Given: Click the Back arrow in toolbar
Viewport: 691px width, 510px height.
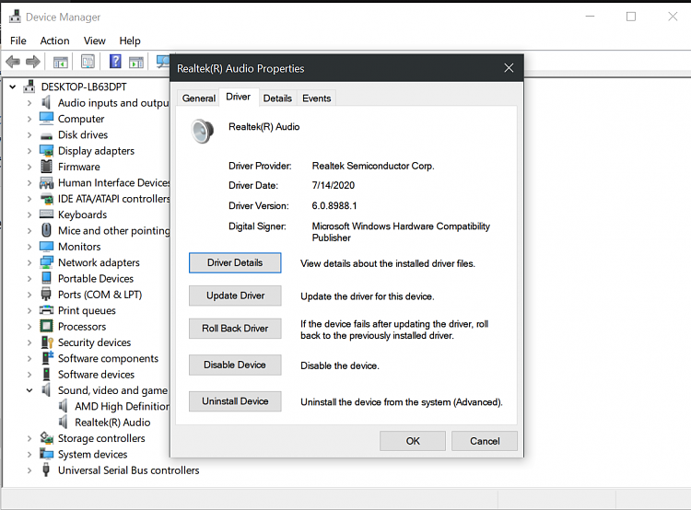Looking at the screenshot, I should click(13, 62).
